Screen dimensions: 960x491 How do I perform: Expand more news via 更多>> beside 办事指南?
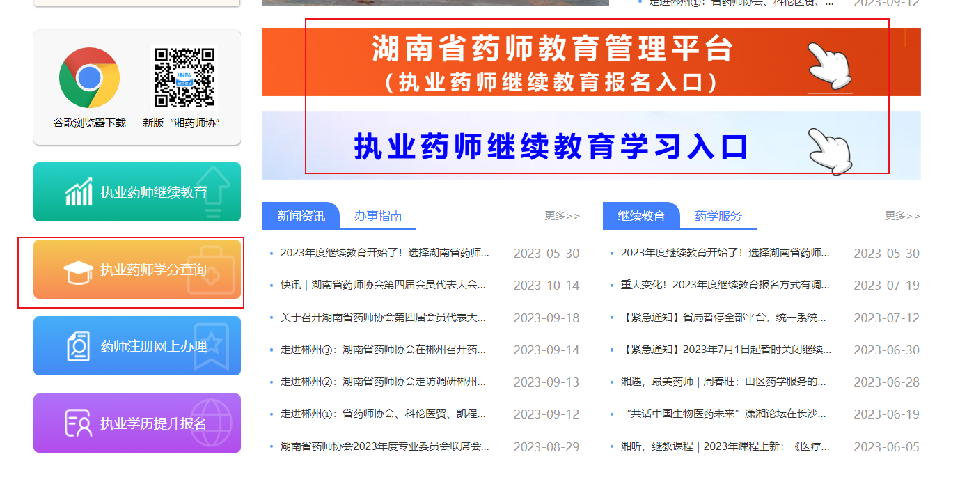(562, 216)
